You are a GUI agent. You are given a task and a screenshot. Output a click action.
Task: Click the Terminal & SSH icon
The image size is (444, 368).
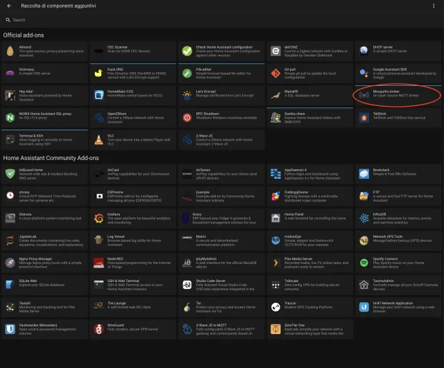(x=10, y=139)
